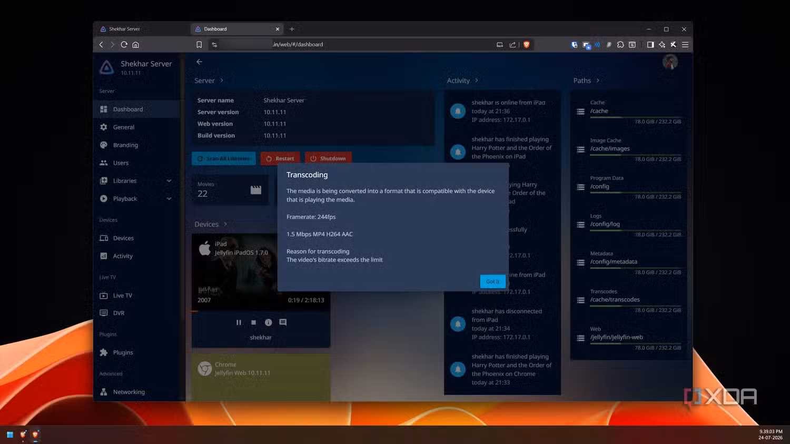Open a new browser tab
790x444 pixels.
[292, 29]
